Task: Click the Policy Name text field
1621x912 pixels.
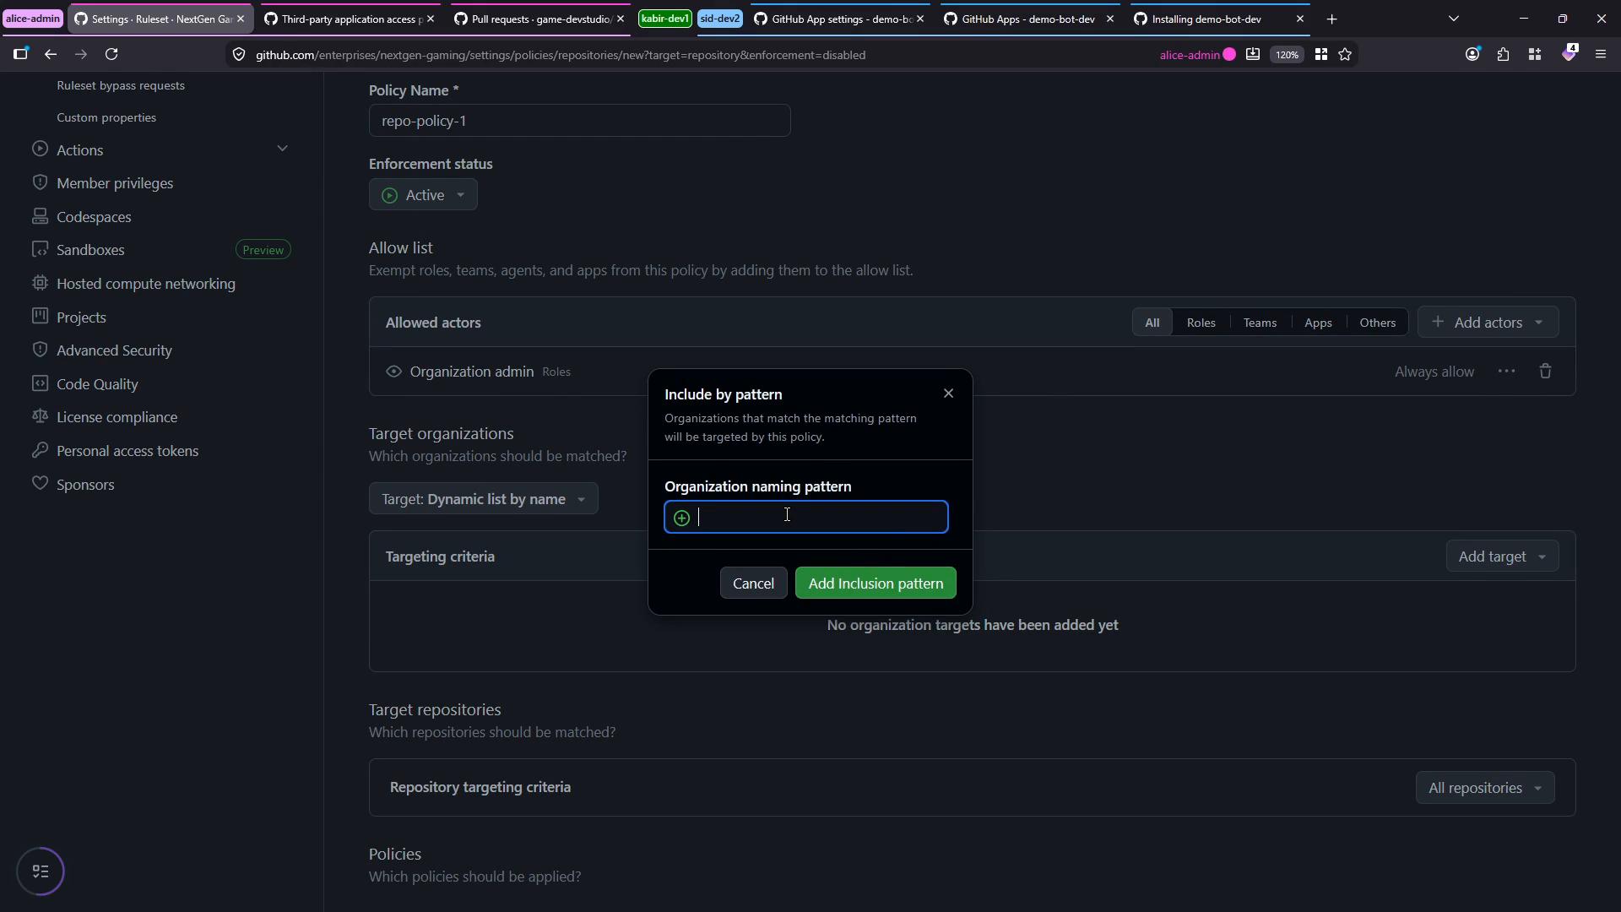Action: pos(579,121)
